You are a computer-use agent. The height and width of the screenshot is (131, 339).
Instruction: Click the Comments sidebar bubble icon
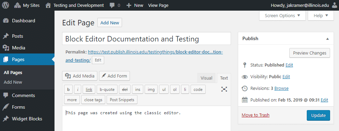click(x=6, y=95)
